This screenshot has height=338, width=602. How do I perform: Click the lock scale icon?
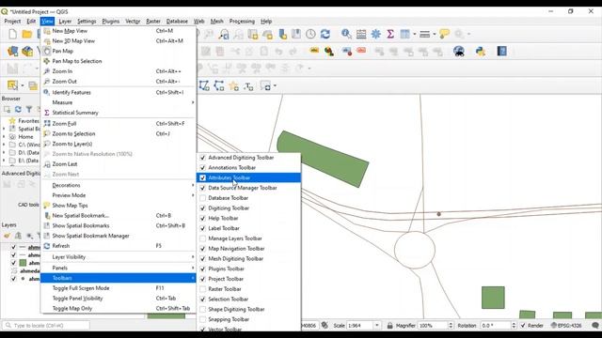(x=389, y=326)
